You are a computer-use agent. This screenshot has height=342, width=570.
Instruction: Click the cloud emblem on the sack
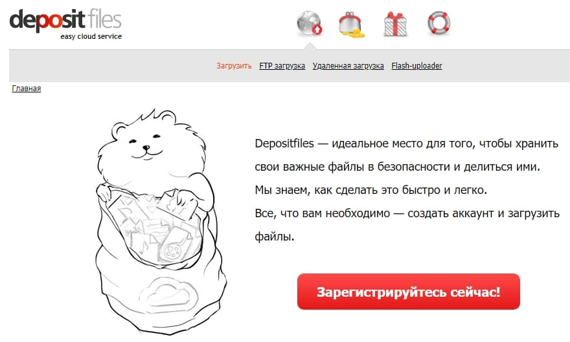coord(168,294)
